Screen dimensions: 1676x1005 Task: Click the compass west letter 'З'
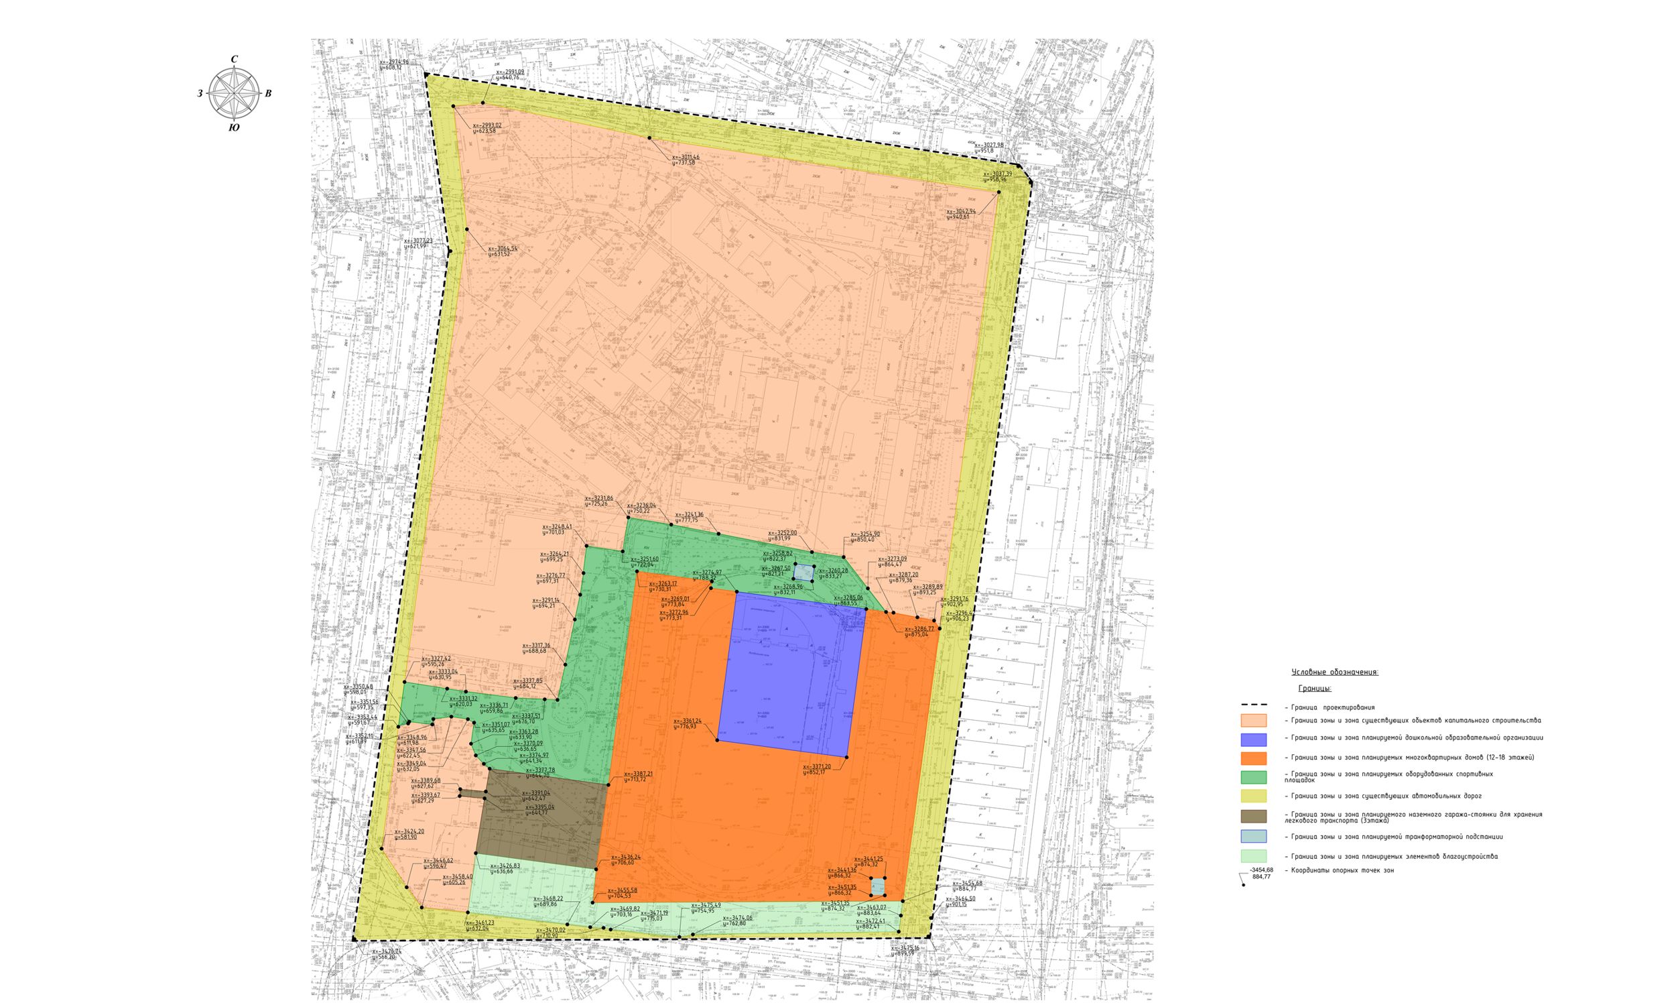(x=200, y=93)
